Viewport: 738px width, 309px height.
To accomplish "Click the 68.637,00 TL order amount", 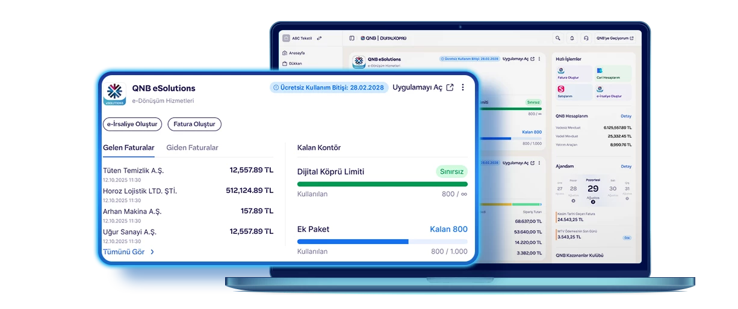I will coord(527,221).
